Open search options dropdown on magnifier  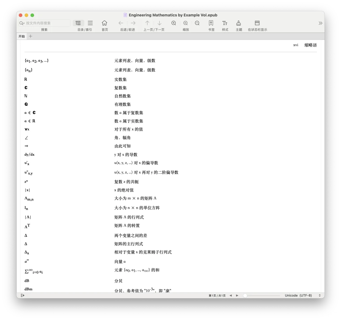point(22,23)
